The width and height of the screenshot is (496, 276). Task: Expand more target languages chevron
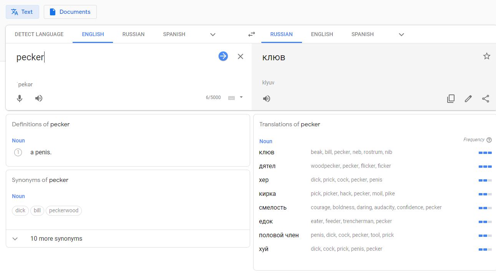[401, 35]
